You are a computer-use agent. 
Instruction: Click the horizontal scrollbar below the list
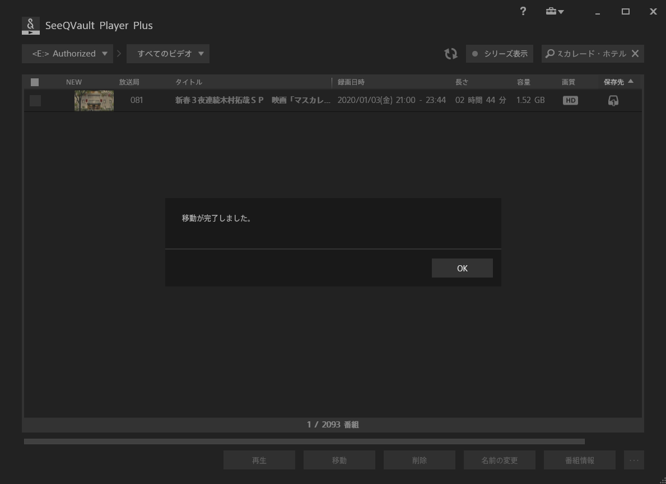point(304,441)
